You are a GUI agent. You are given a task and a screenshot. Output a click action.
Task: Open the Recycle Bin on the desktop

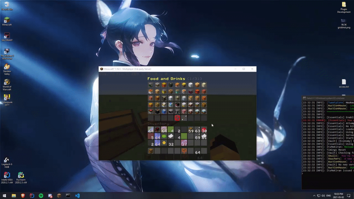(7, 6)
